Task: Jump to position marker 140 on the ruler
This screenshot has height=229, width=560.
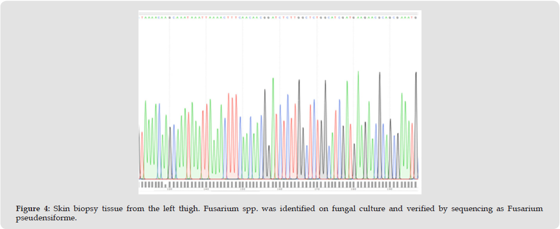Action: pyautogui.click(x=206, y=189)
